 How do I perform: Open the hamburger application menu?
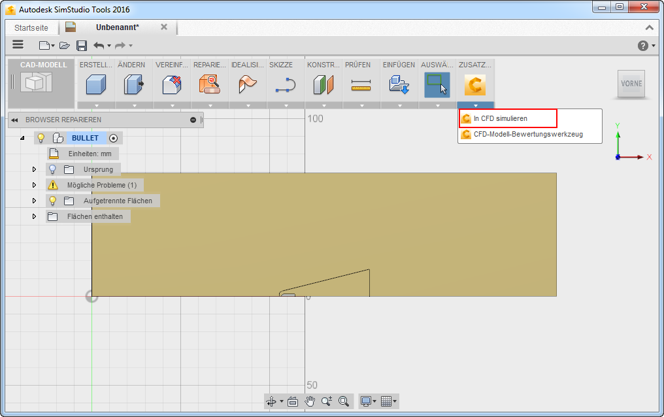[x=18, y=44]
